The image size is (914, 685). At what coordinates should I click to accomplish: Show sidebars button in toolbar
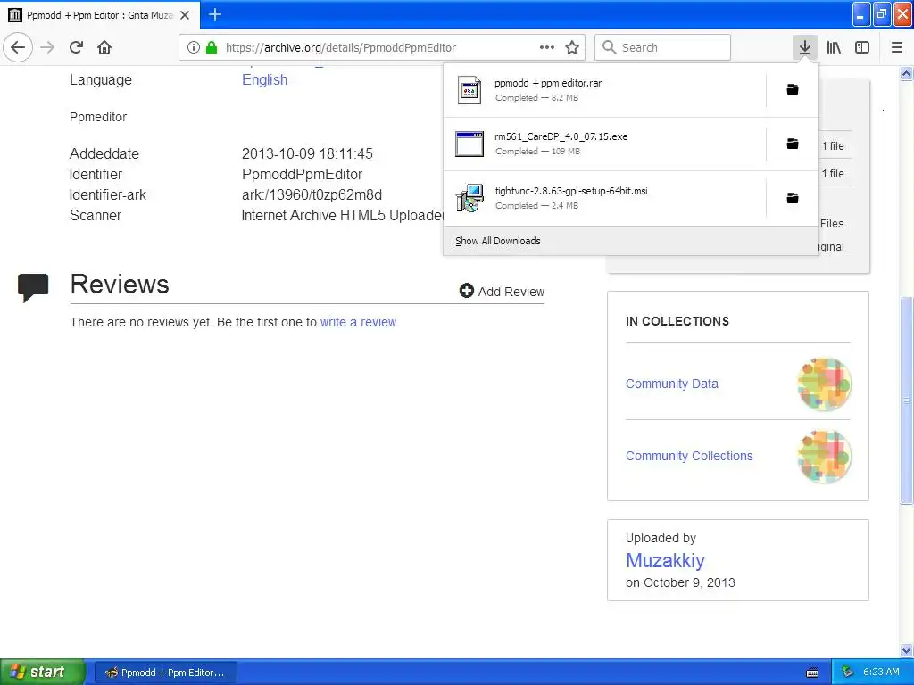pyautogui.click(x=862, y=47)
